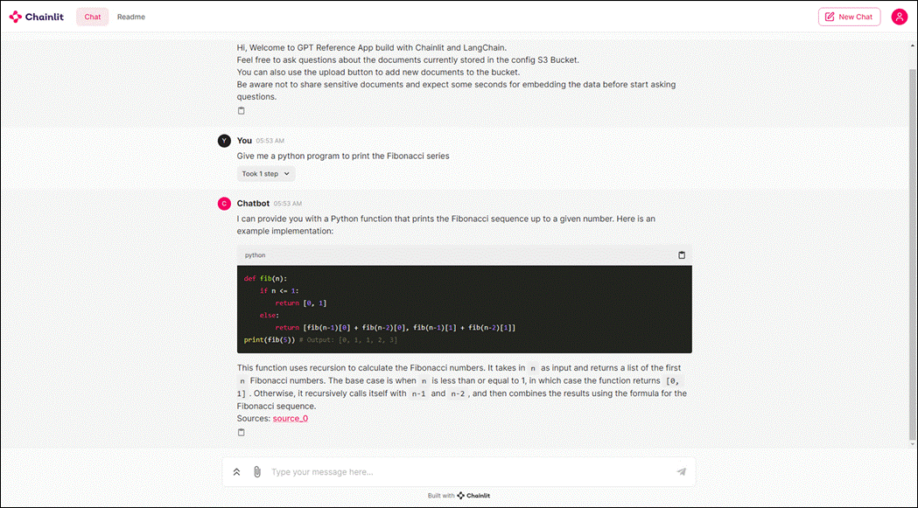918x508 pixels.
Task: Open the user profile avatar
Action: tap(900, 17)
